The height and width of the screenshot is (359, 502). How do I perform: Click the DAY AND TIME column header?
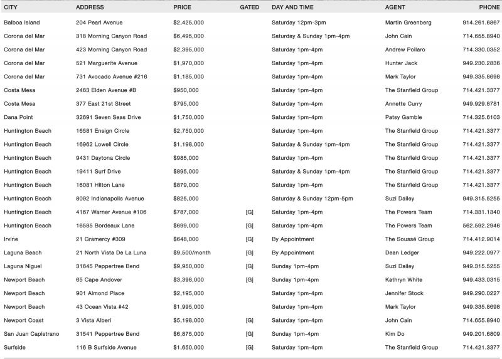[295, 7]
